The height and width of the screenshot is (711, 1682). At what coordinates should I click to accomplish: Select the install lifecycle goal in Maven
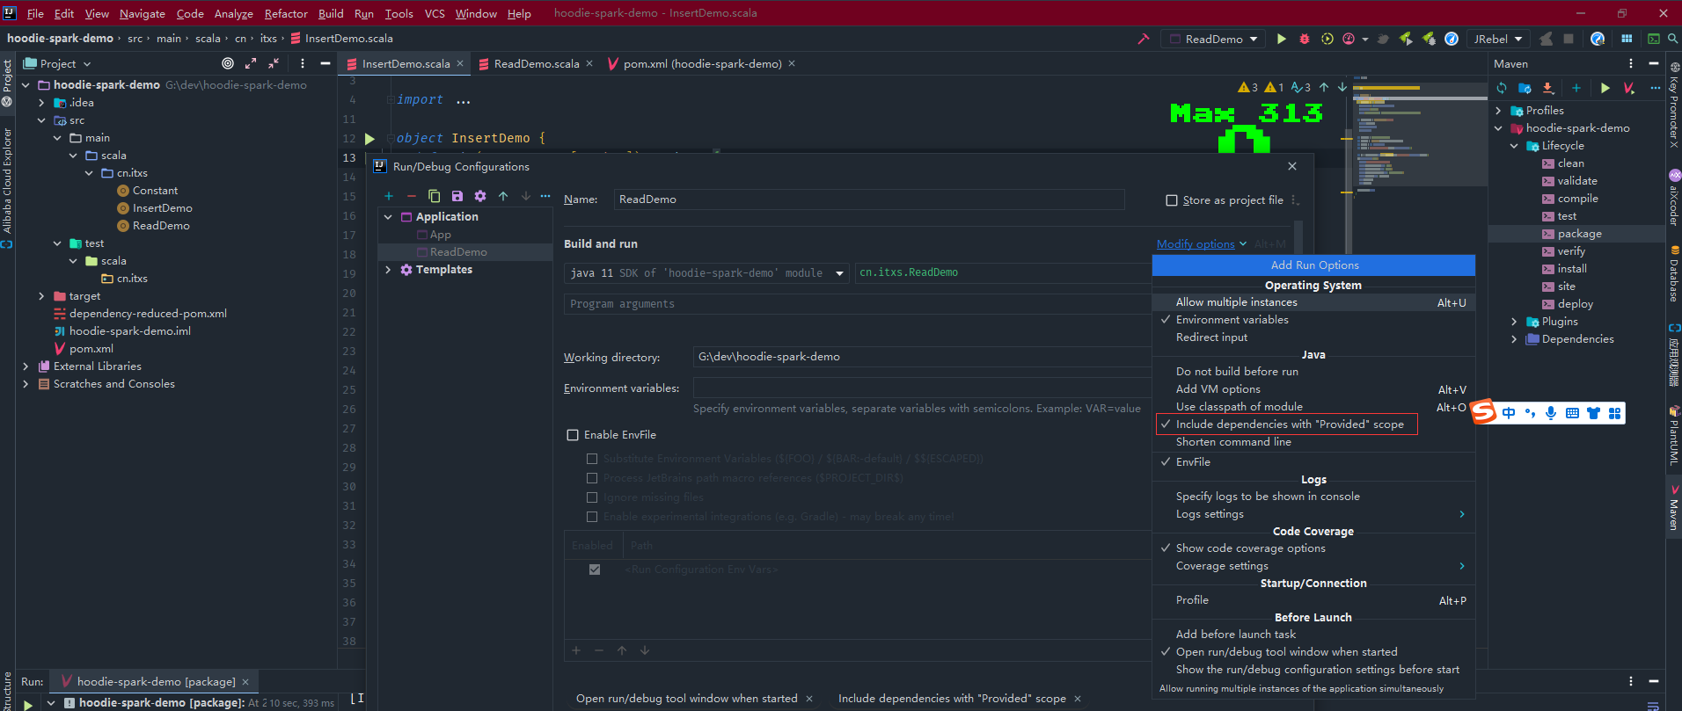[x=1572, y=269]
